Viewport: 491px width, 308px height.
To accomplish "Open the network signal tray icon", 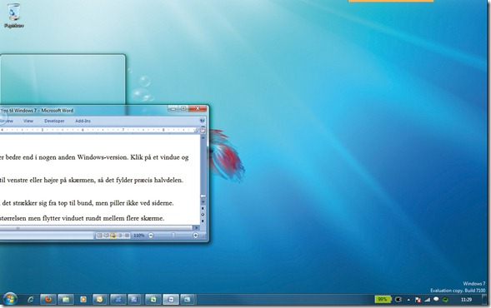I will pyautogui.click(x=427, y=300).
